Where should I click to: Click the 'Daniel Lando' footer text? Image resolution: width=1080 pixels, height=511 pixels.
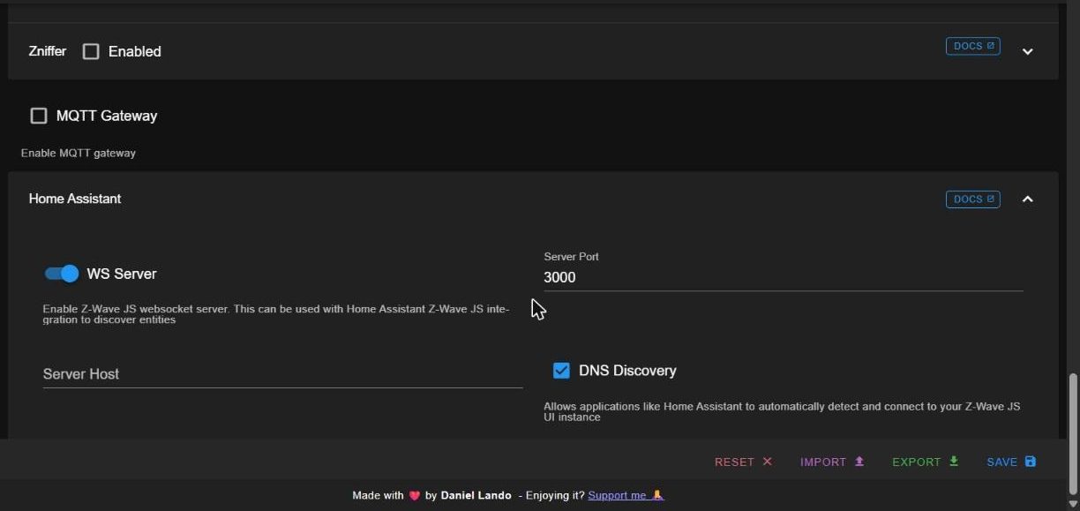tap(476, 495)
